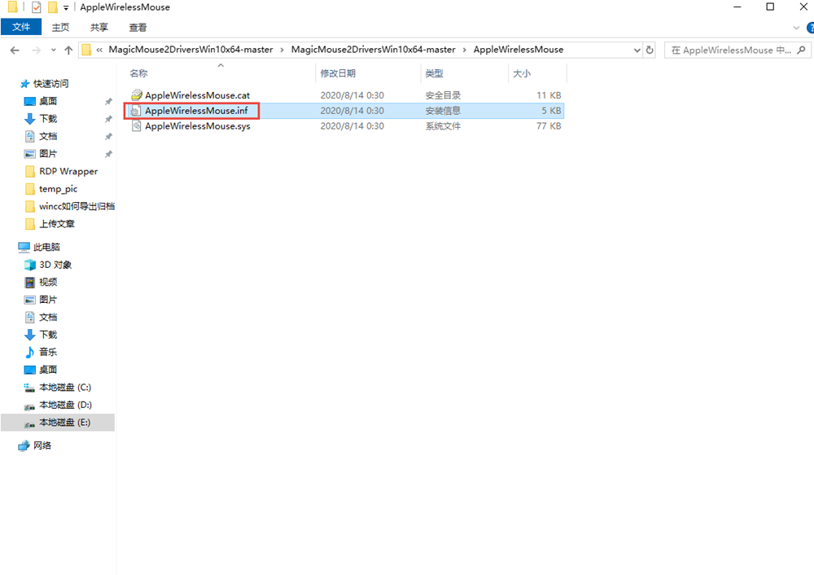The height and width of the screenshot is (575, 814).
Task: Select the AppleWirelessMouse.sys file icon
Action: pyautogui.click(x=137, y=126)
